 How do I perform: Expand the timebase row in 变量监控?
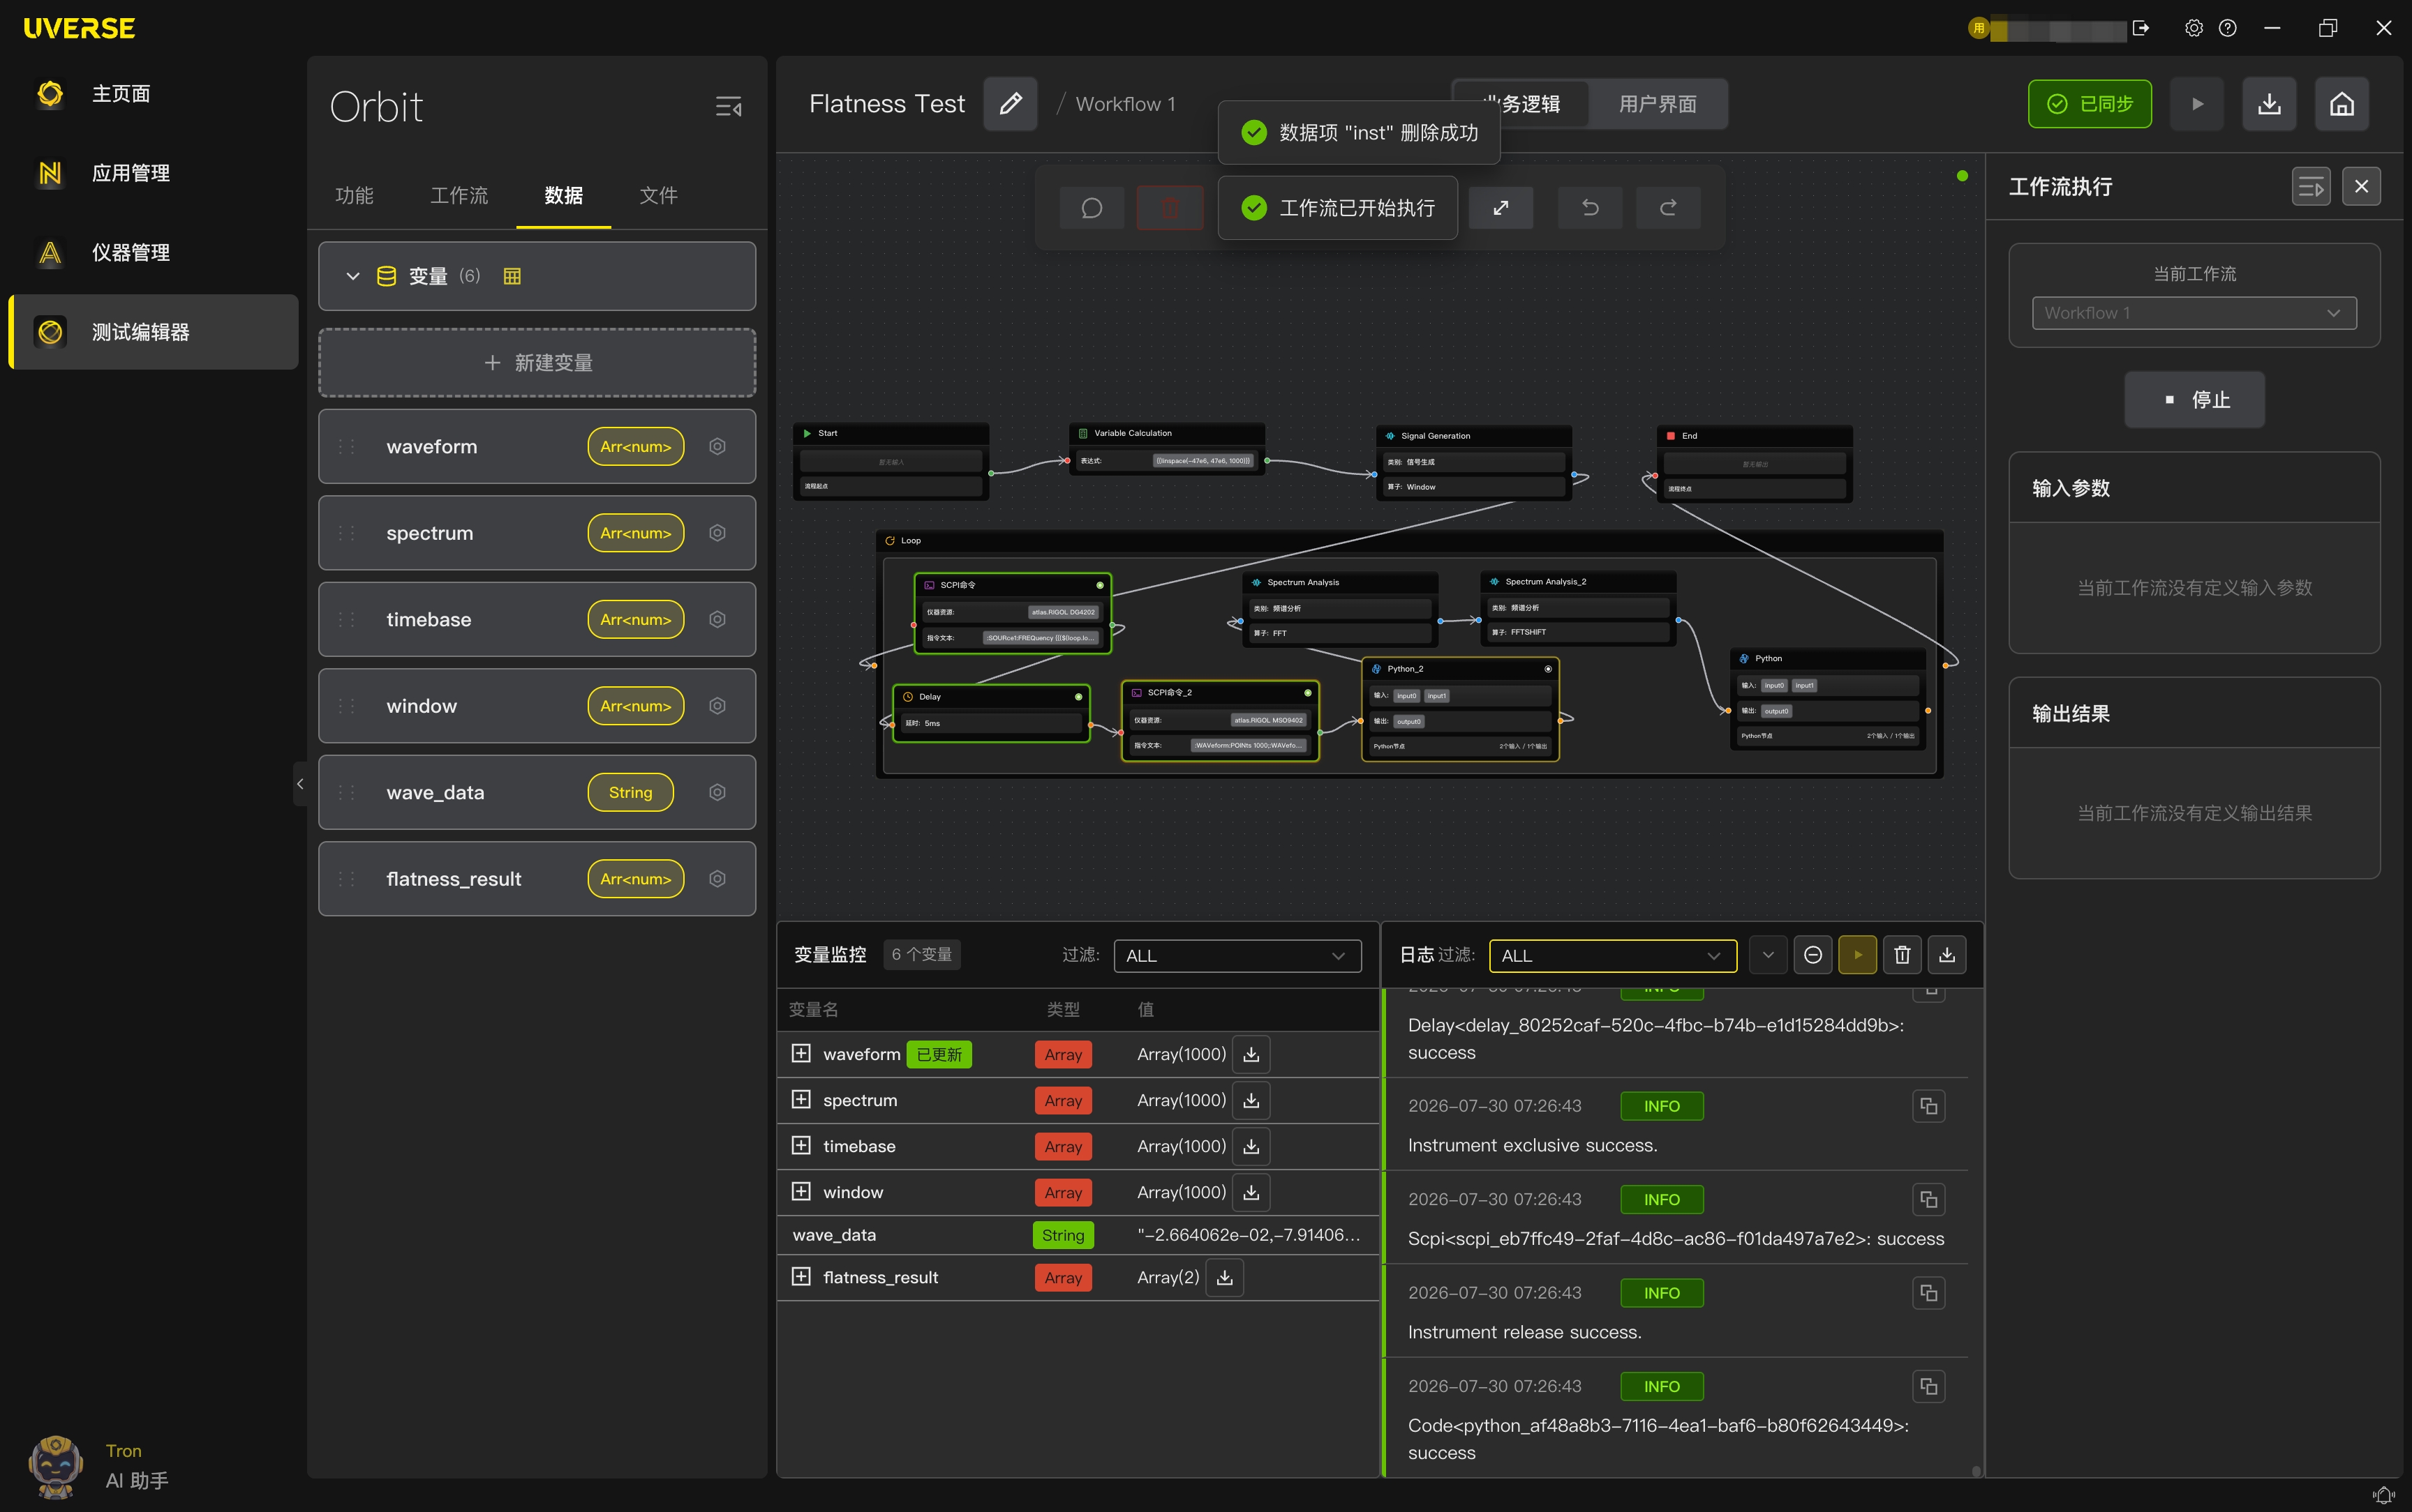coord(801,1146)
